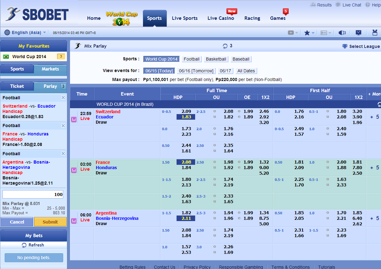Click the Mix Parlay runner logo icon
This screenshot has width=381, height=269.
pos(77,46)
